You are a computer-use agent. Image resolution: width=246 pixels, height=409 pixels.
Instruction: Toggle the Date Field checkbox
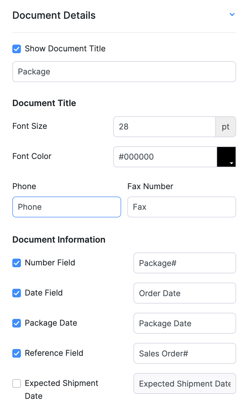pyautogui.click(x=17, y=293)
